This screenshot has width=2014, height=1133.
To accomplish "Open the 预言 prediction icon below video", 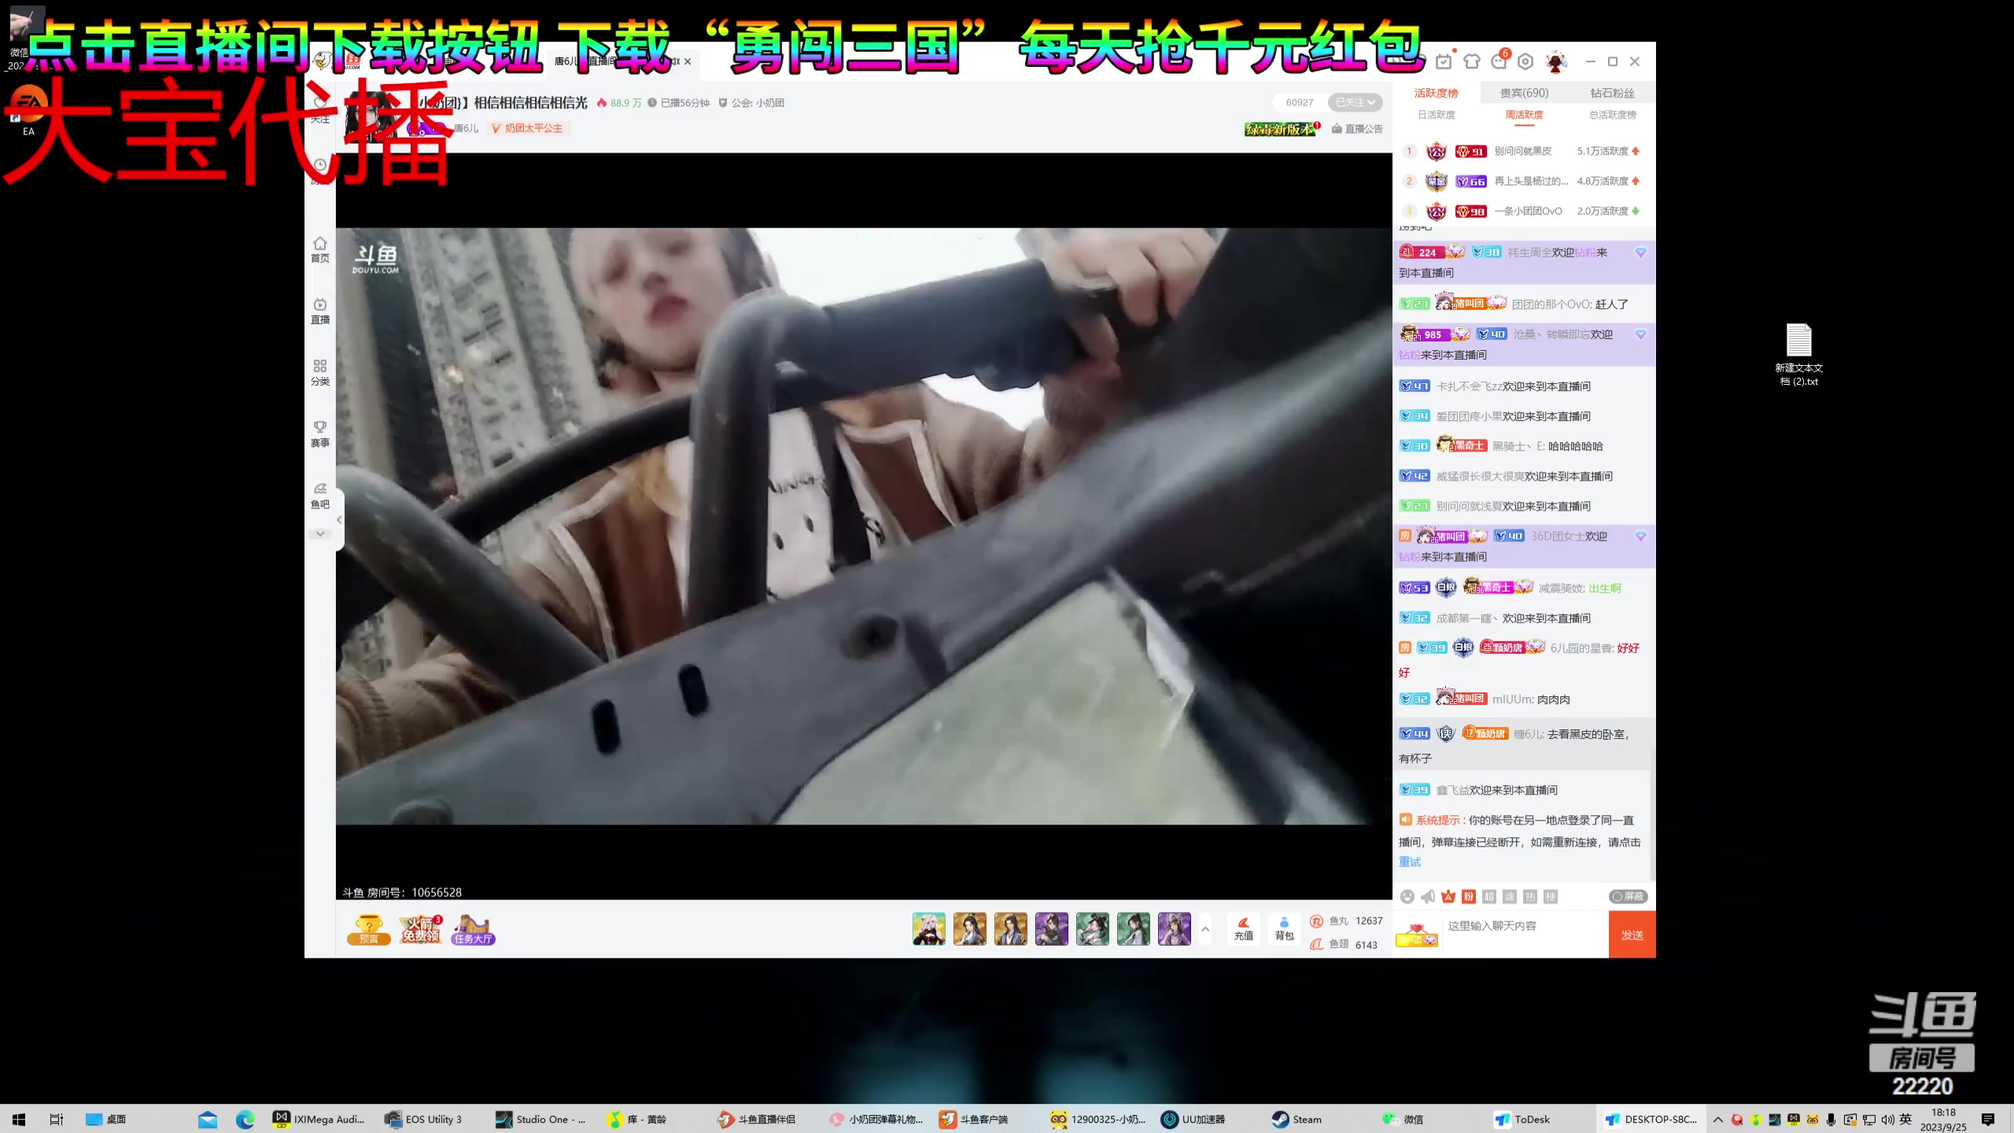I will (x=368, y=929).
